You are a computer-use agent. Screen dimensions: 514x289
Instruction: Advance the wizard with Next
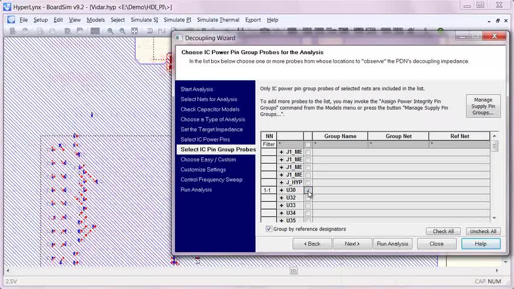pos(352,244)
